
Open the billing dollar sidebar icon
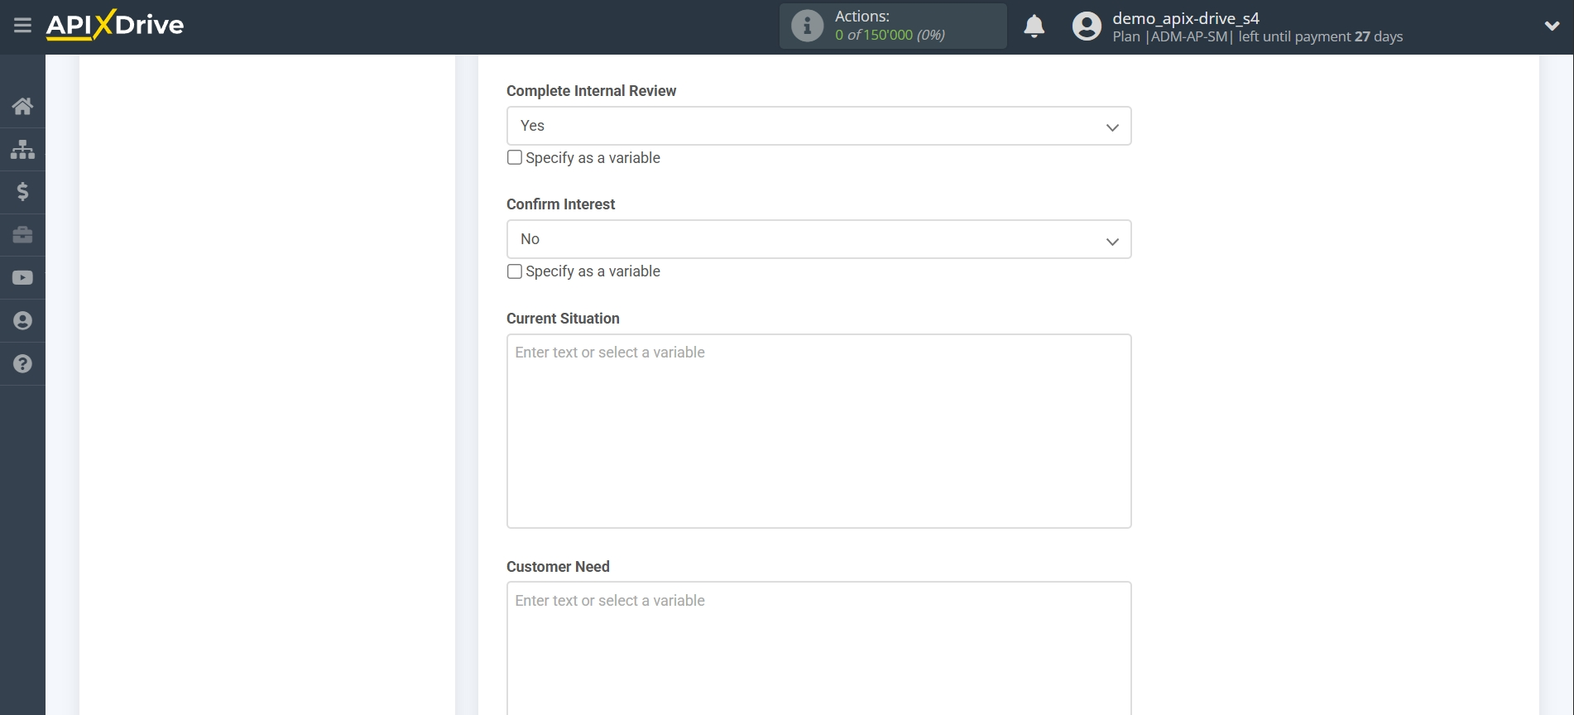22,192
